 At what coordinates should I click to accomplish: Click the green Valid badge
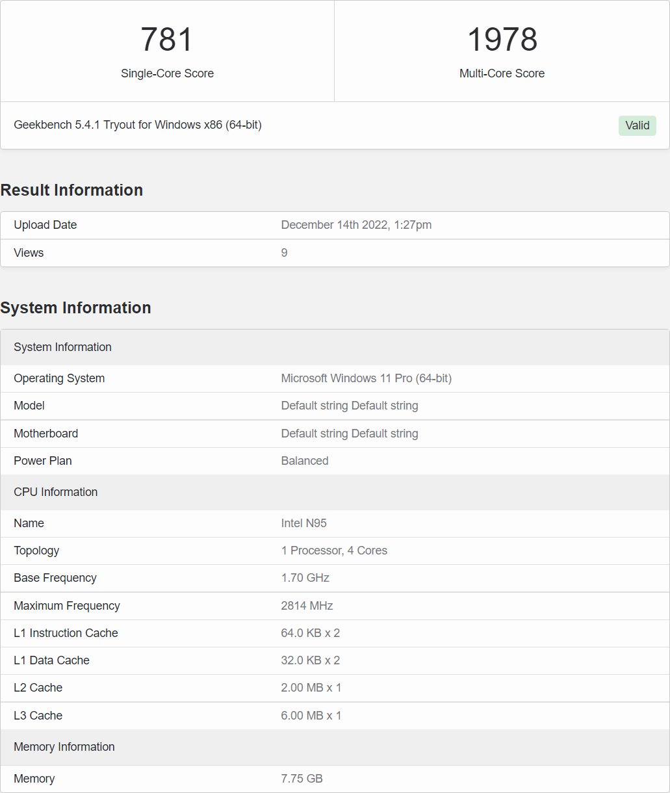[637, 125]
